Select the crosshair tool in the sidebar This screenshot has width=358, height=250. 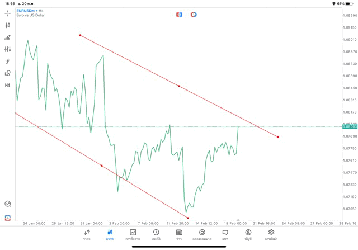pyautogui.click(x=8, y=13)
